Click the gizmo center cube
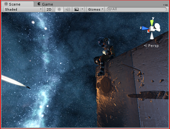The image size is (170, 129). pos(152,29)
